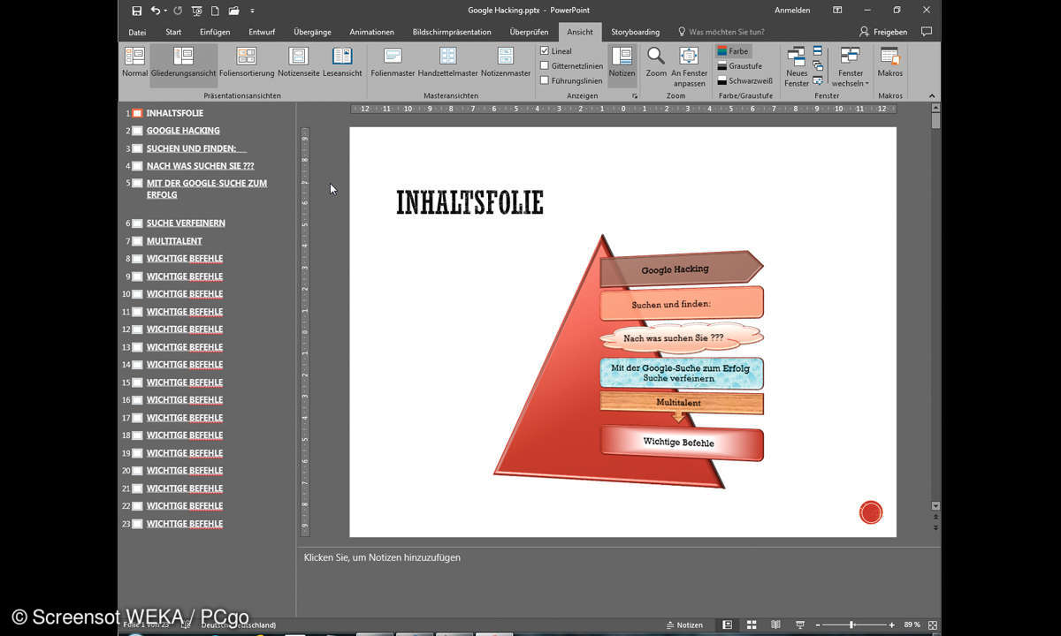
Task: Open the Datei tab
Action: tap(137, 32)
